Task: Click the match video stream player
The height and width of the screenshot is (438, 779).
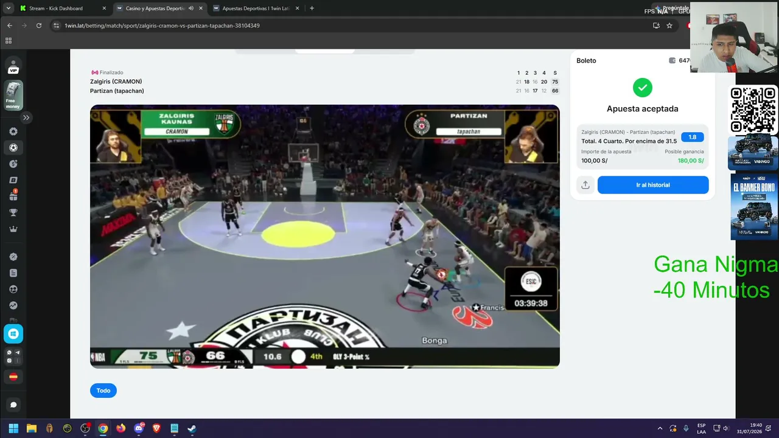Action: click(x=325, y=236)
